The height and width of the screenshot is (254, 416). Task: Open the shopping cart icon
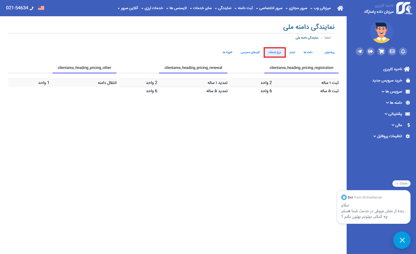pos(381,51)
